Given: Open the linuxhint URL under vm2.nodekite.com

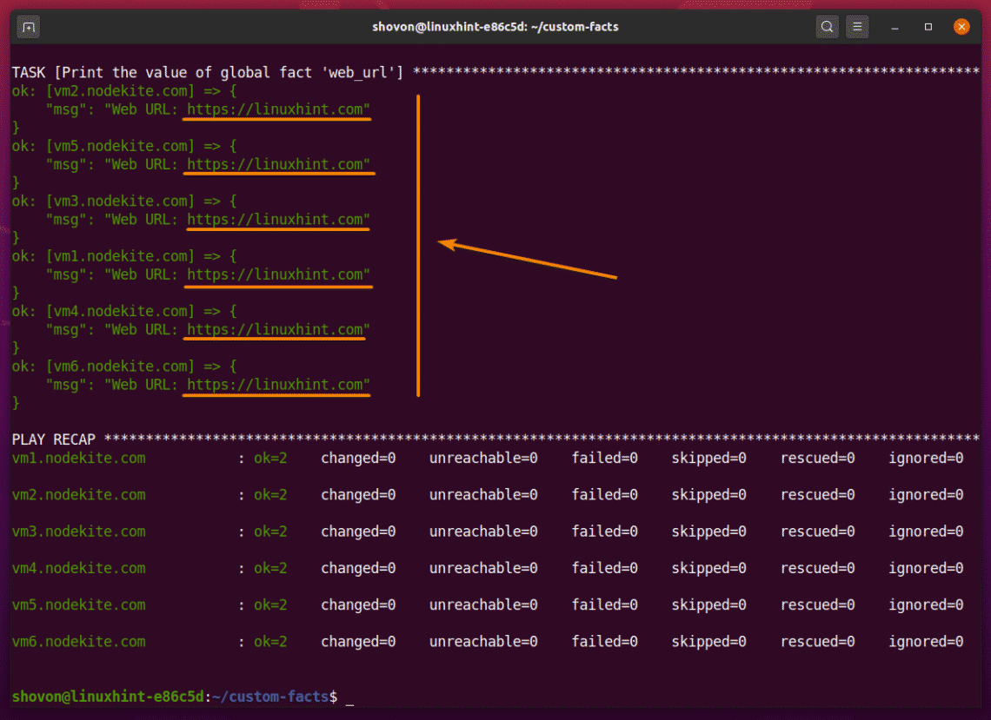Looking at the screenshot, I should point(278,109).
